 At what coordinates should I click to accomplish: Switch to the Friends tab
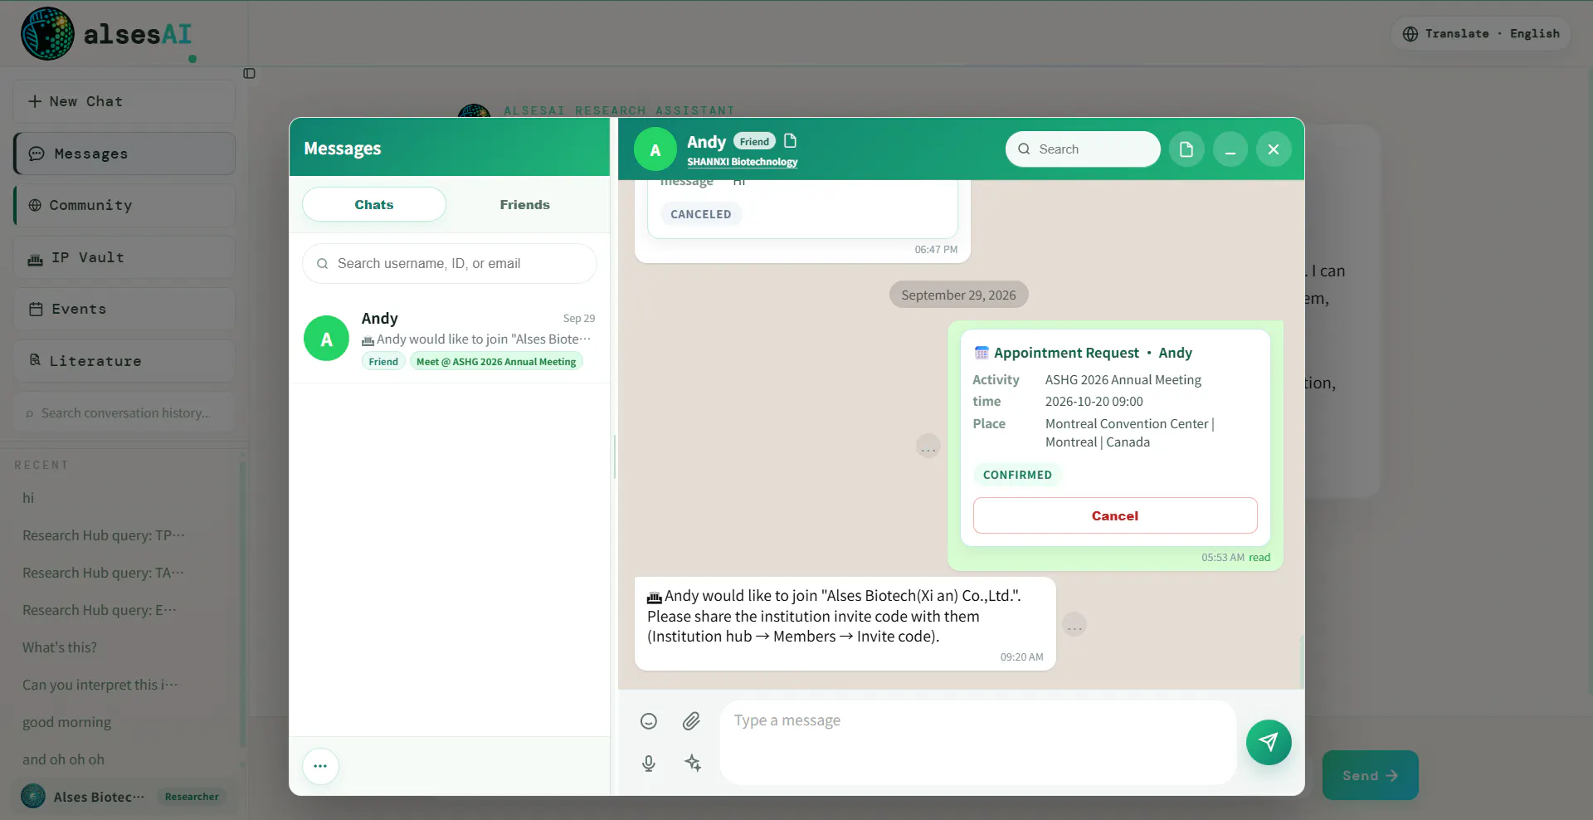pos(524,204)
